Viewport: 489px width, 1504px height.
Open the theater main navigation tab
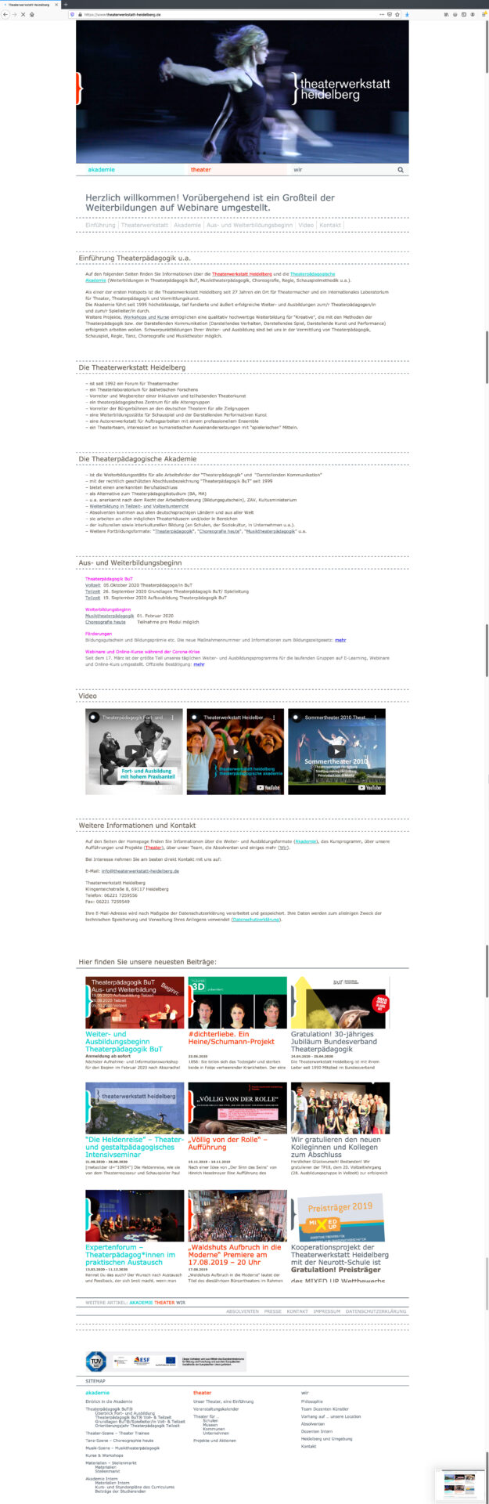[x=200, y=169]
